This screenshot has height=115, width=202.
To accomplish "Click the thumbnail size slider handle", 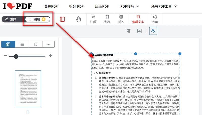I will pyautogui.click(x=16, y=56).
